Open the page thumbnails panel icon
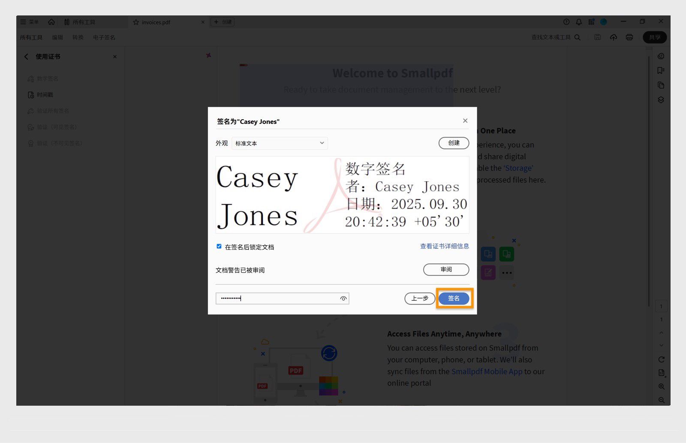This screenshot has width=686, height=443. click(x=661, y=85)
